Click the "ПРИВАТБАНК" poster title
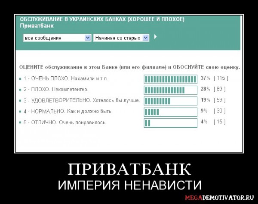This screenshot has height=204, width=258. point(129,169)
